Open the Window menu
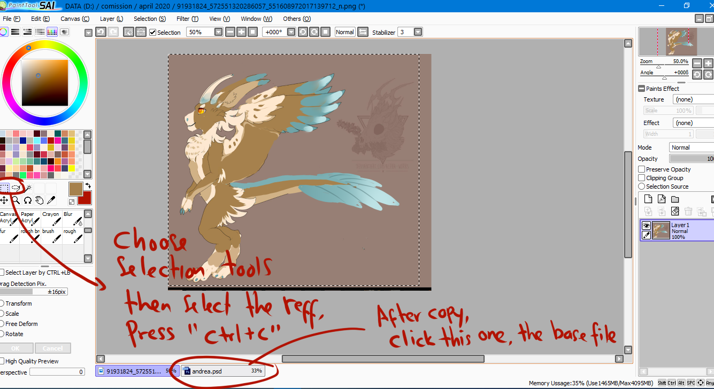 pyautogui.click(x=257, y=19)
